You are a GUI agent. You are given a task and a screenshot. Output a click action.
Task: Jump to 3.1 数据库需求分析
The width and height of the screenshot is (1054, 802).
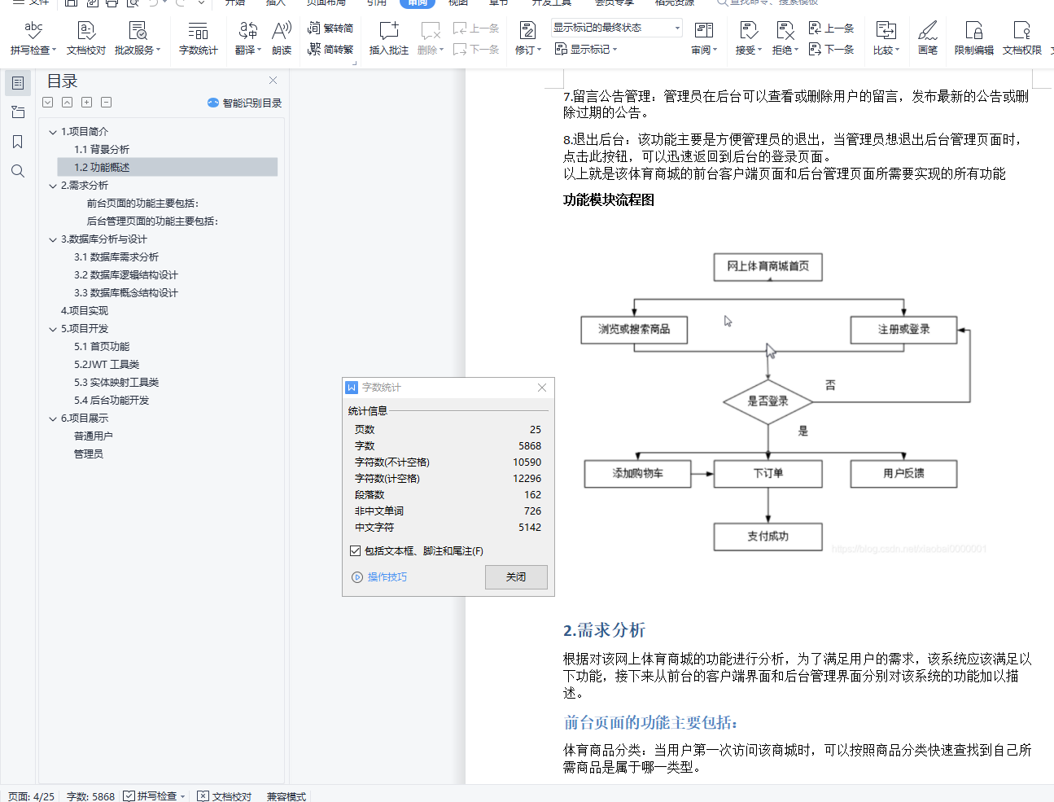coord(116,257)
